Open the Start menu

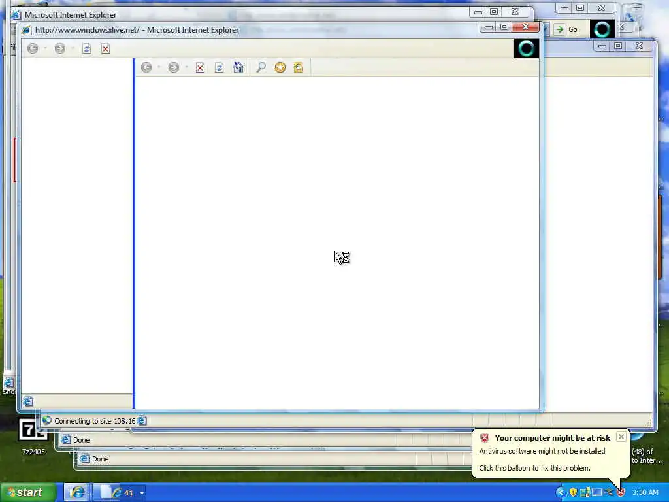[x=27, y=492]
